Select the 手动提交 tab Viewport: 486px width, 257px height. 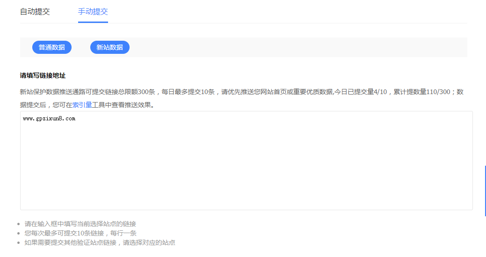pyautogui.click(x=93, y=12)
